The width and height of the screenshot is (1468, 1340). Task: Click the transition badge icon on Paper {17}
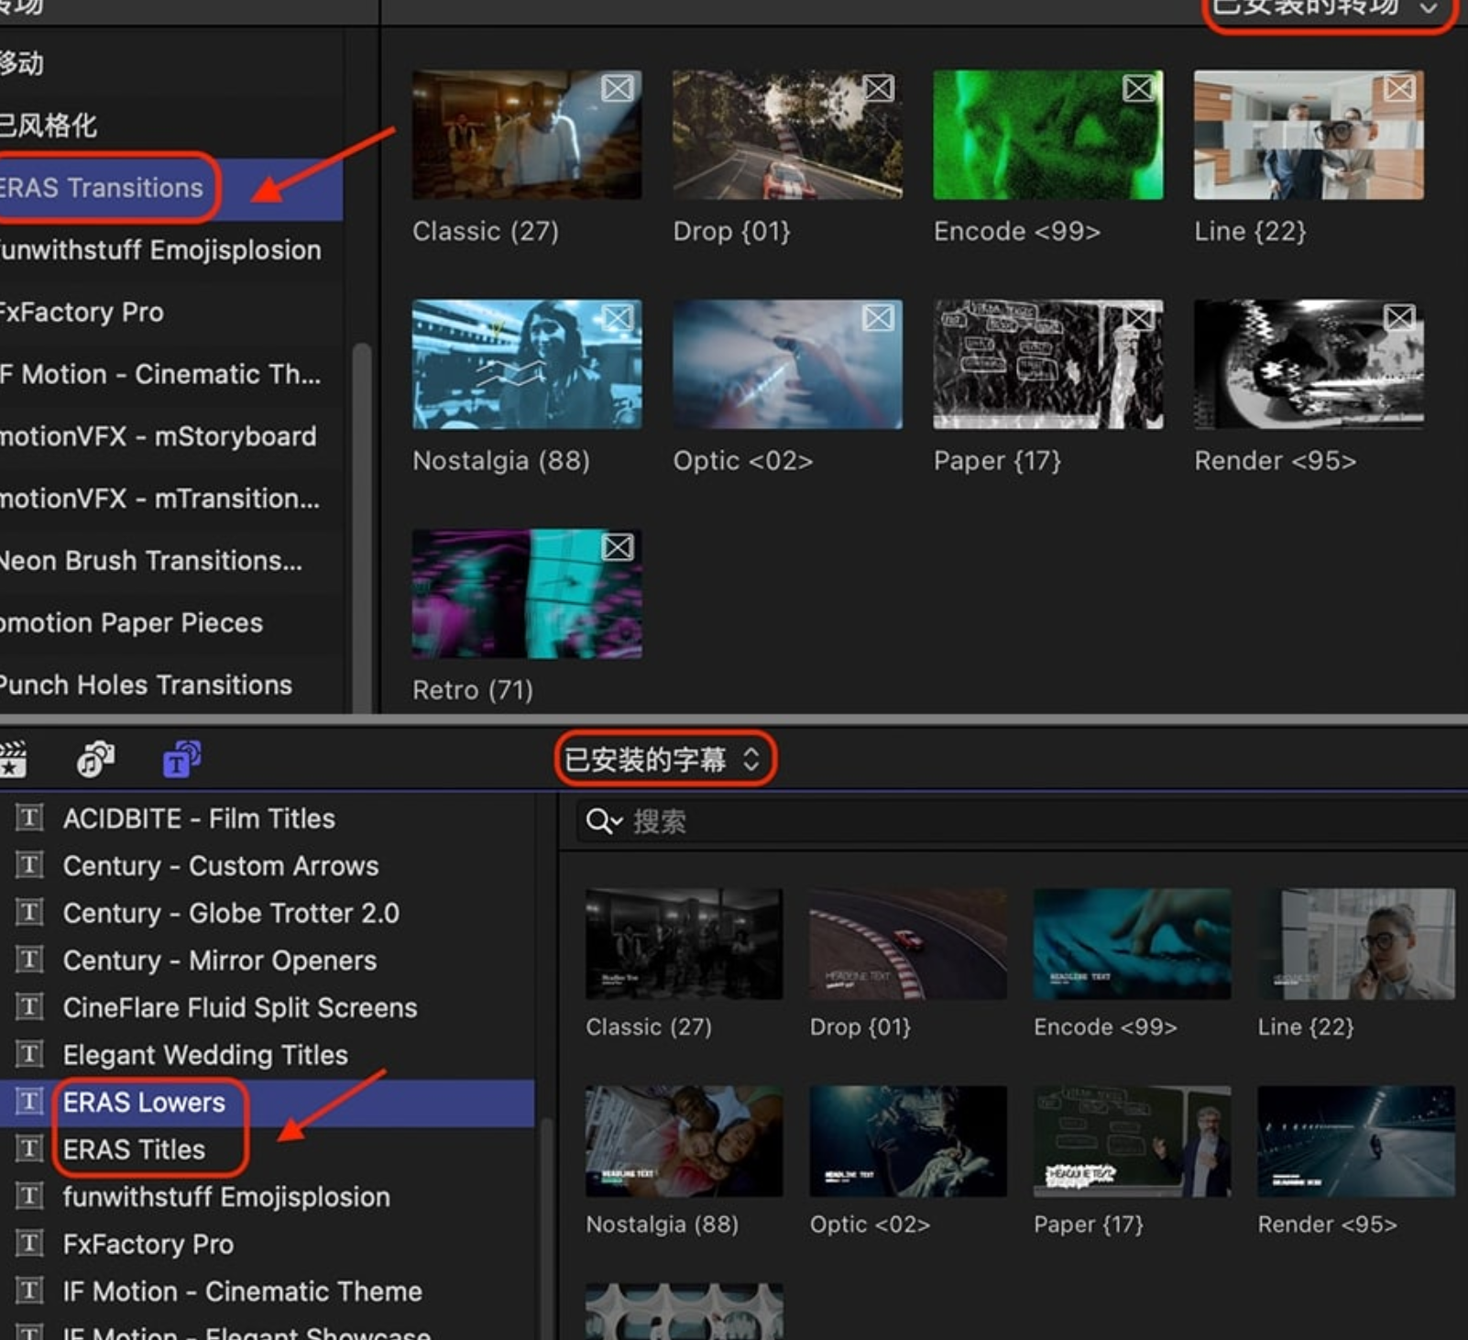point(1138,318)
